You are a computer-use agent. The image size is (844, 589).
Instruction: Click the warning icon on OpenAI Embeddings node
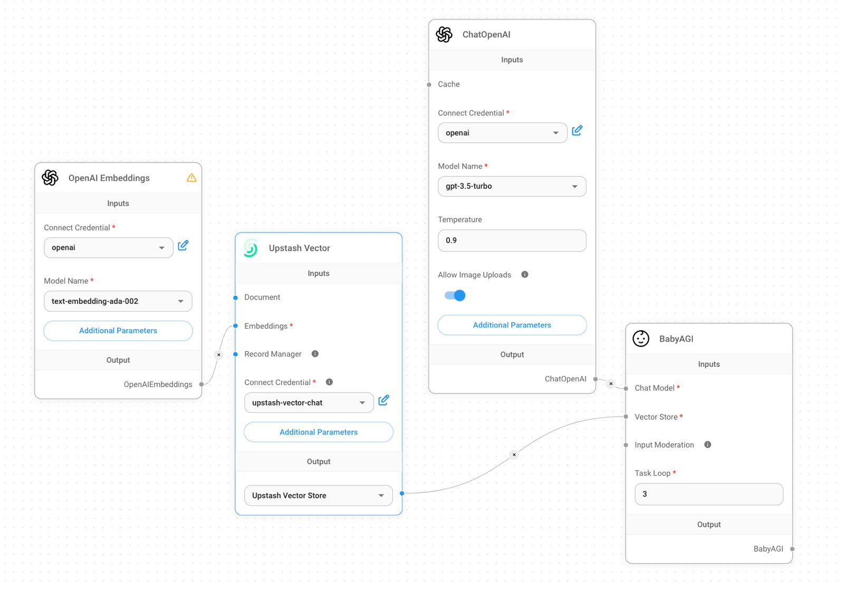(x=191, y=178)
